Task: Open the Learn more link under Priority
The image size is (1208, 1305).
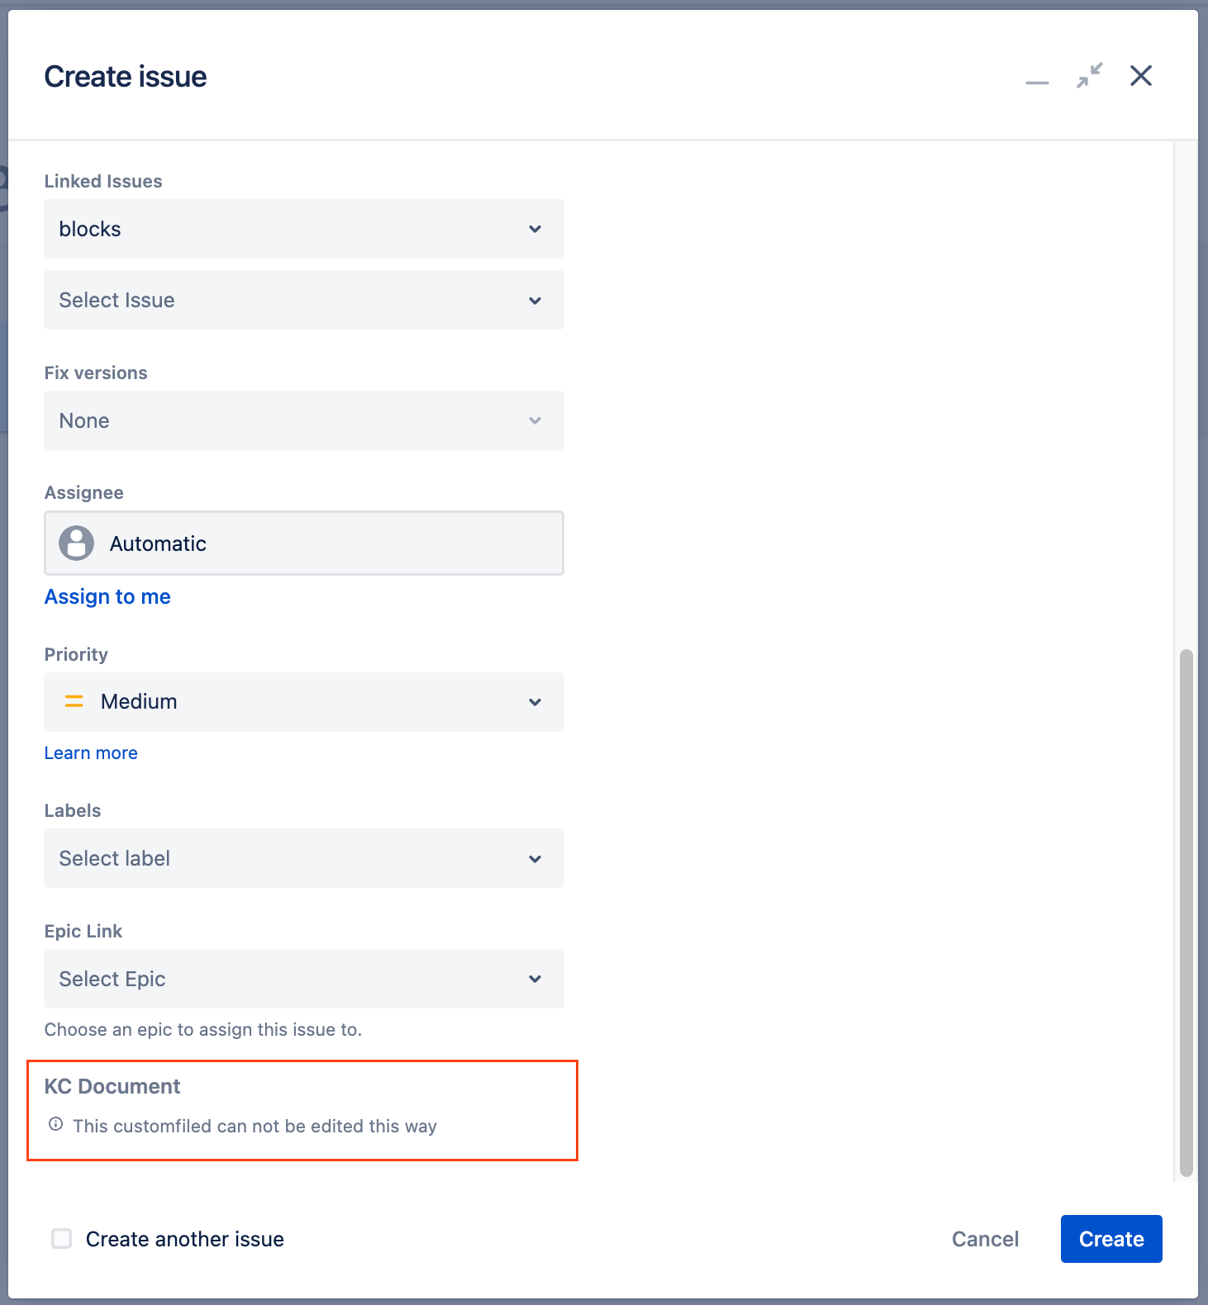Action: coord(91,752)
